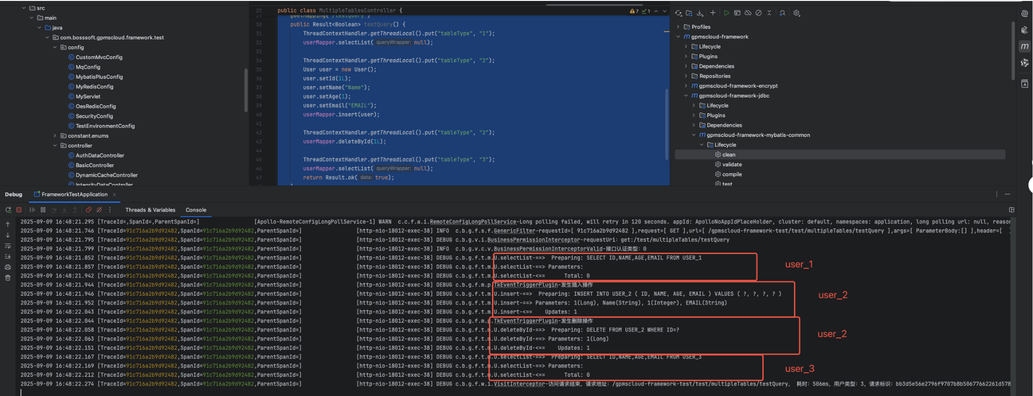Click the Maven generate sources and update folders icon
The width and height of the screenshot is (1033, 396).
pos(689,13)
